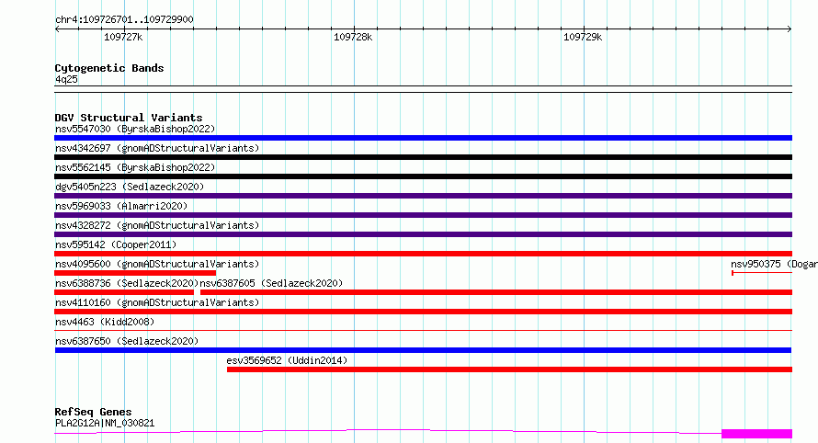Open the nsv595142 (Cooper2011) label
The height and width of the screenshot is (443, 818).
(x=116, y=244)
